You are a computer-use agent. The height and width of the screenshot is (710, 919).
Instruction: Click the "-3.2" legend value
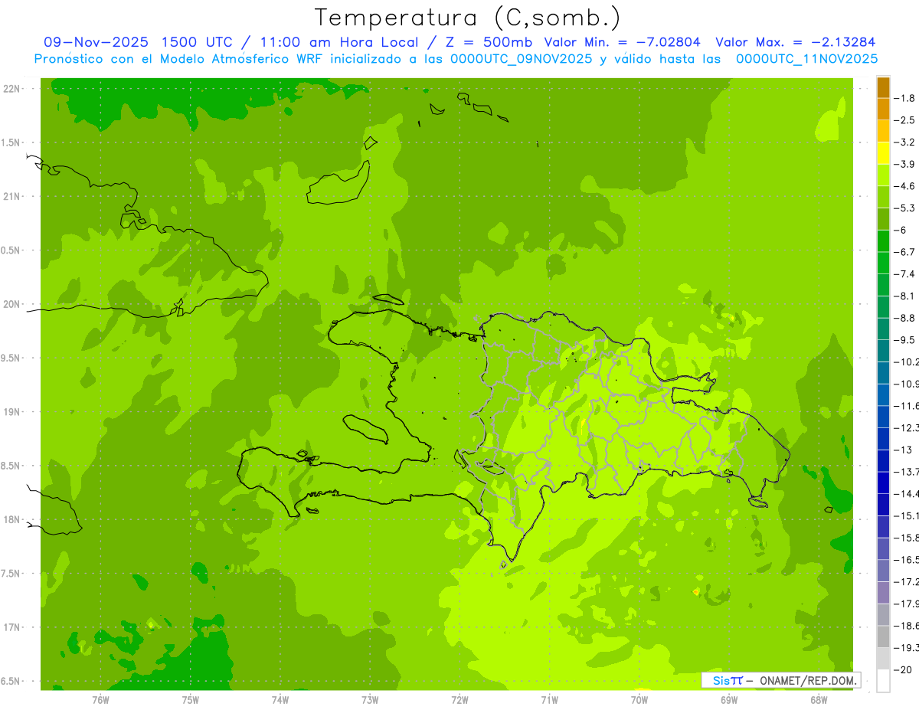904,142
